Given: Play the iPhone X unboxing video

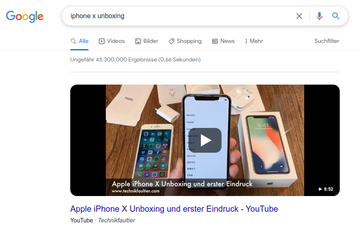Looking at the screenshot, I should point(206,140).
